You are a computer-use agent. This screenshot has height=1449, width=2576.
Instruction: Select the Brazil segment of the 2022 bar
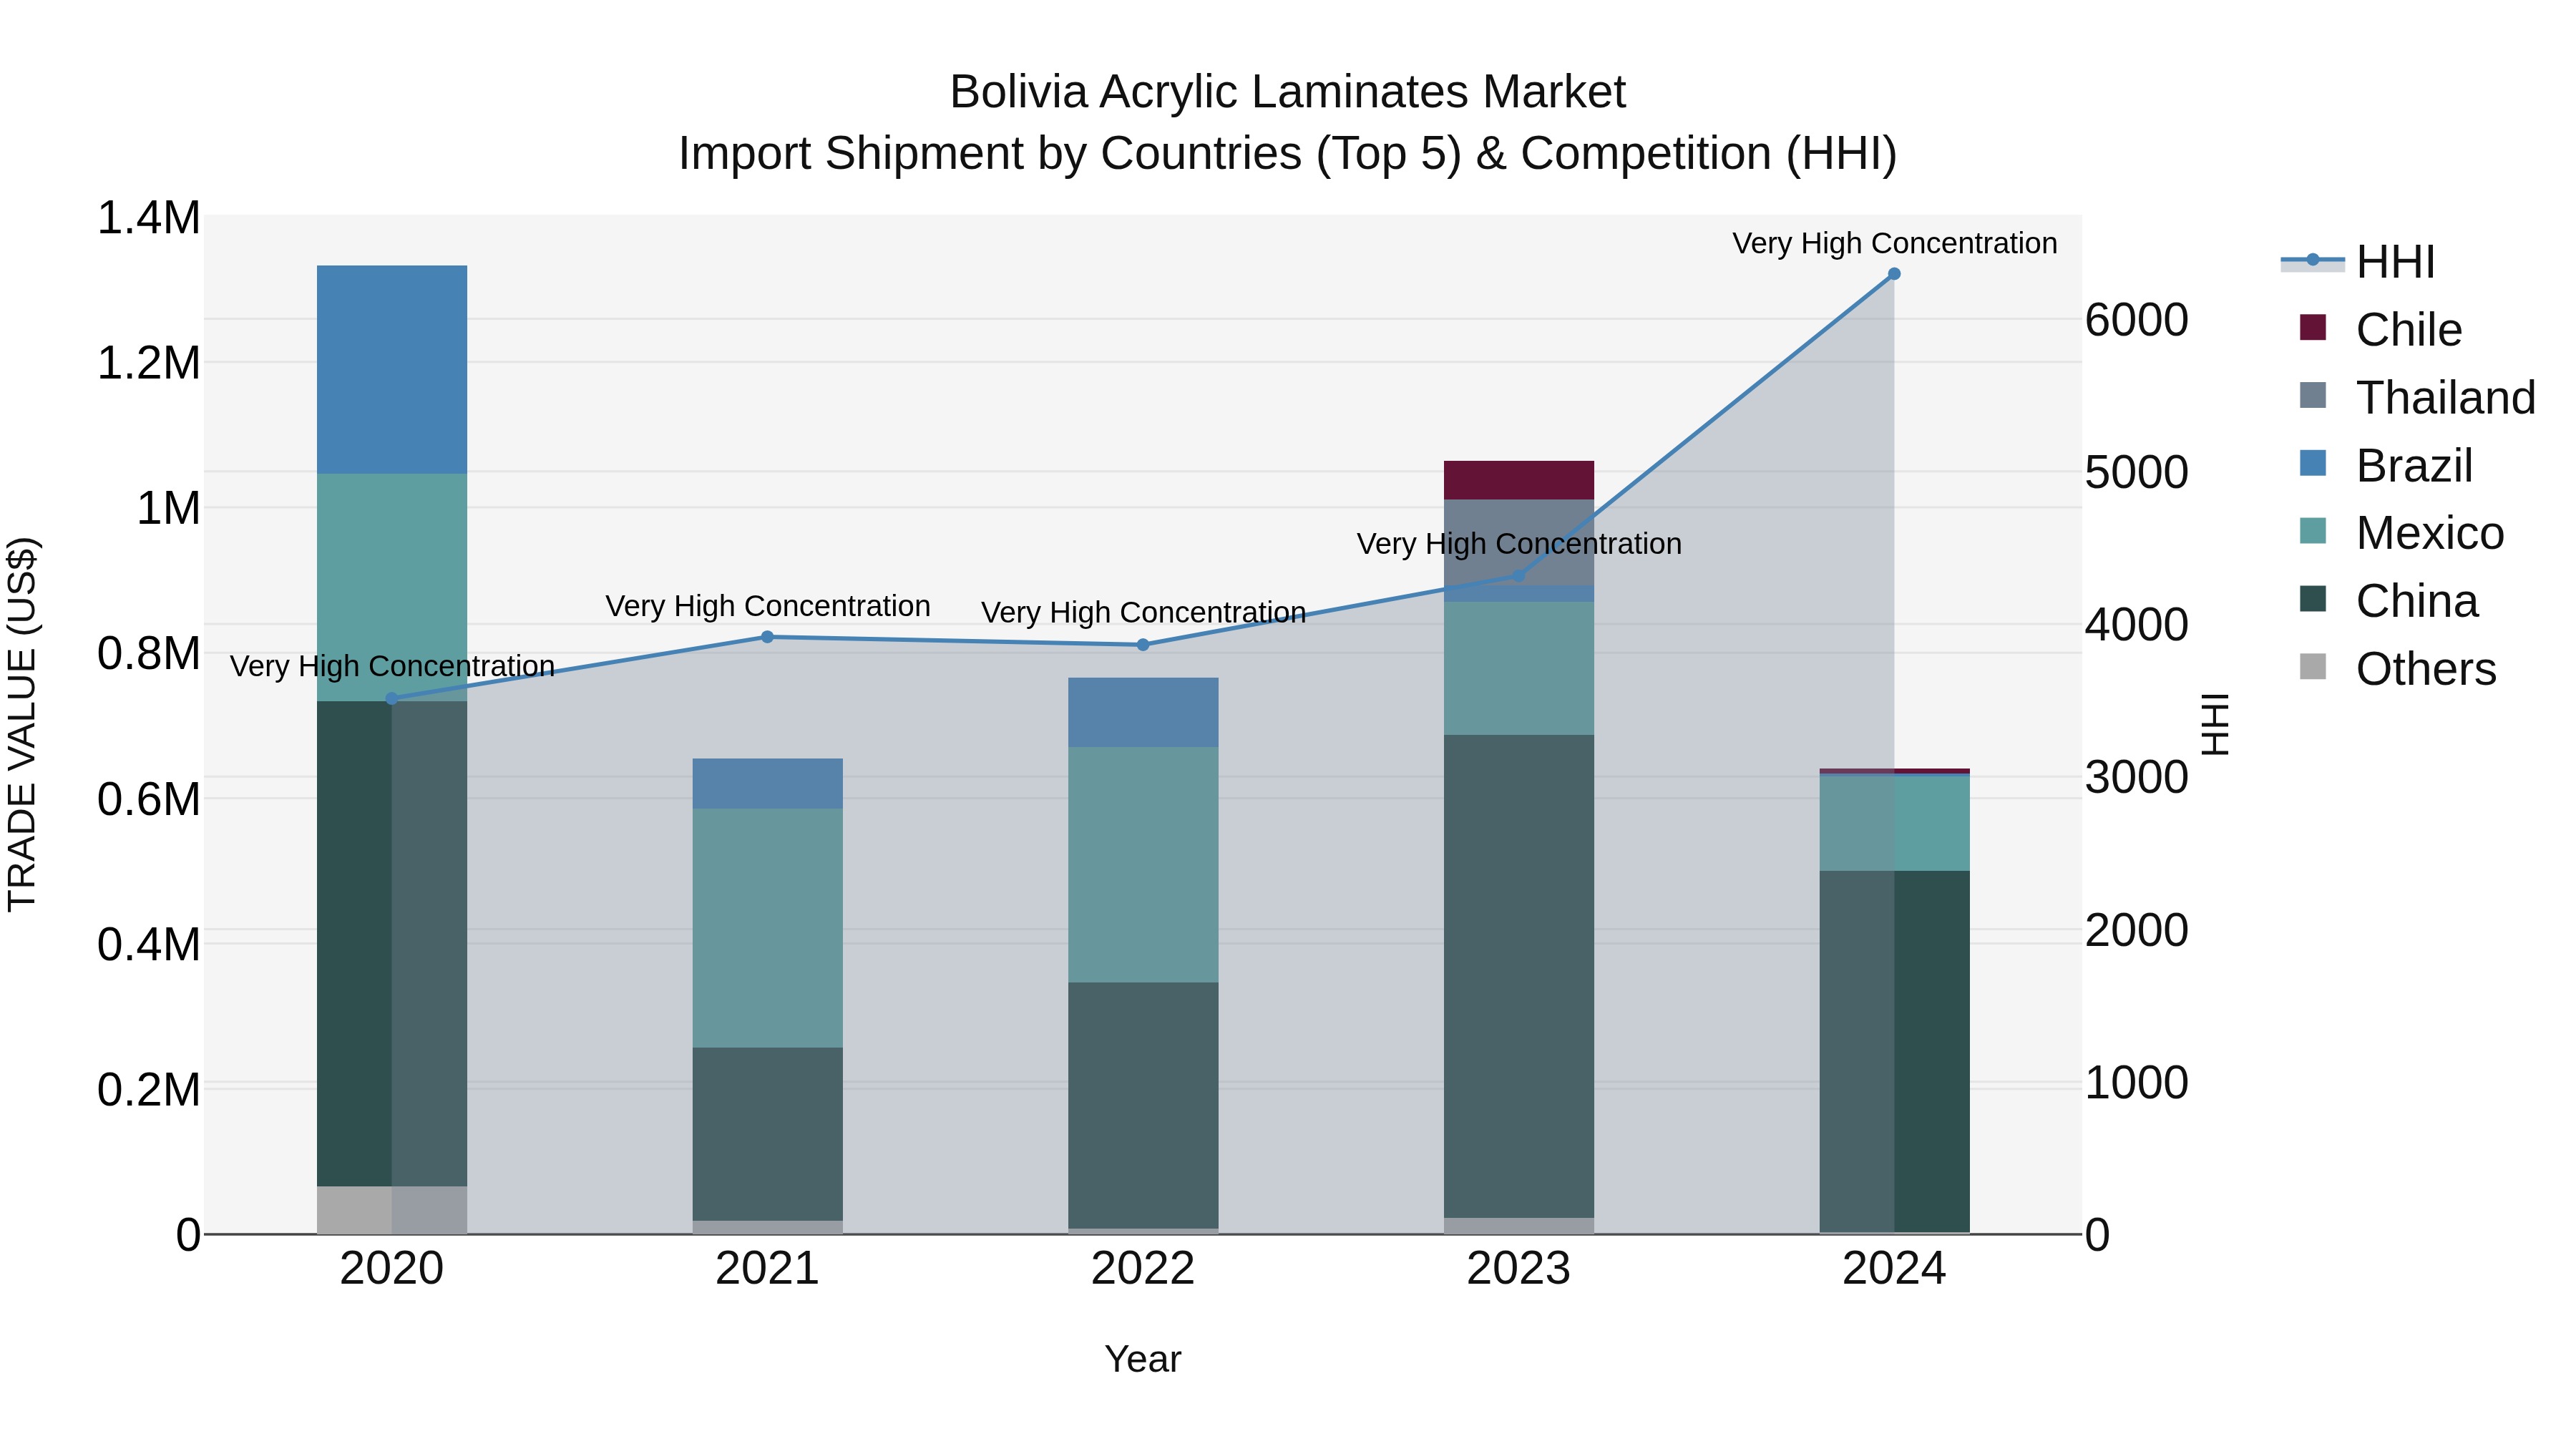click(1143, 713)
